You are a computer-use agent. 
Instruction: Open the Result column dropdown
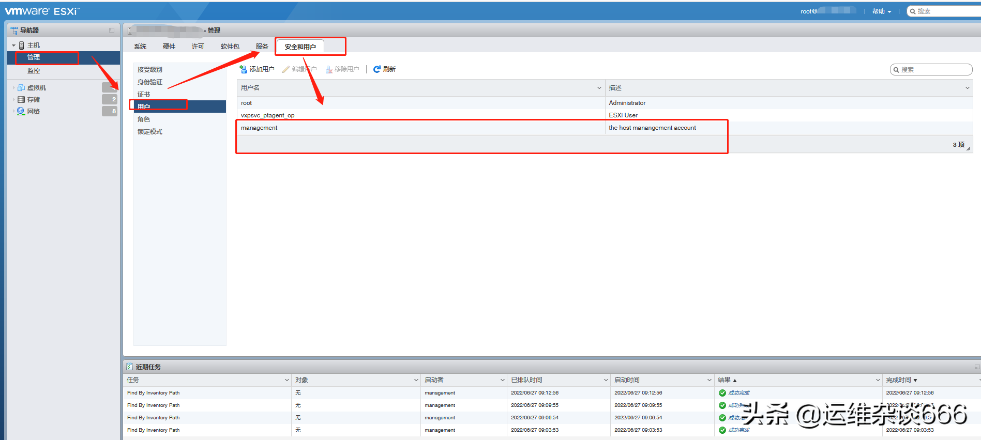point(878,380)
